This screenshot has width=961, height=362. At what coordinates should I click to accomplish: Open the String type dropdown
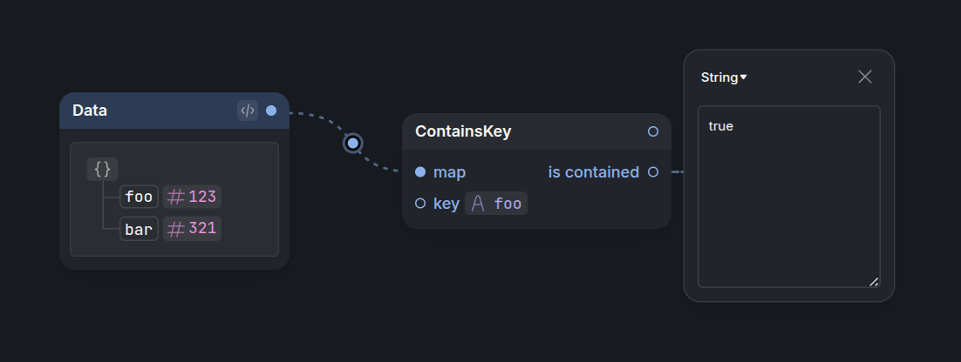pos(724,77)
